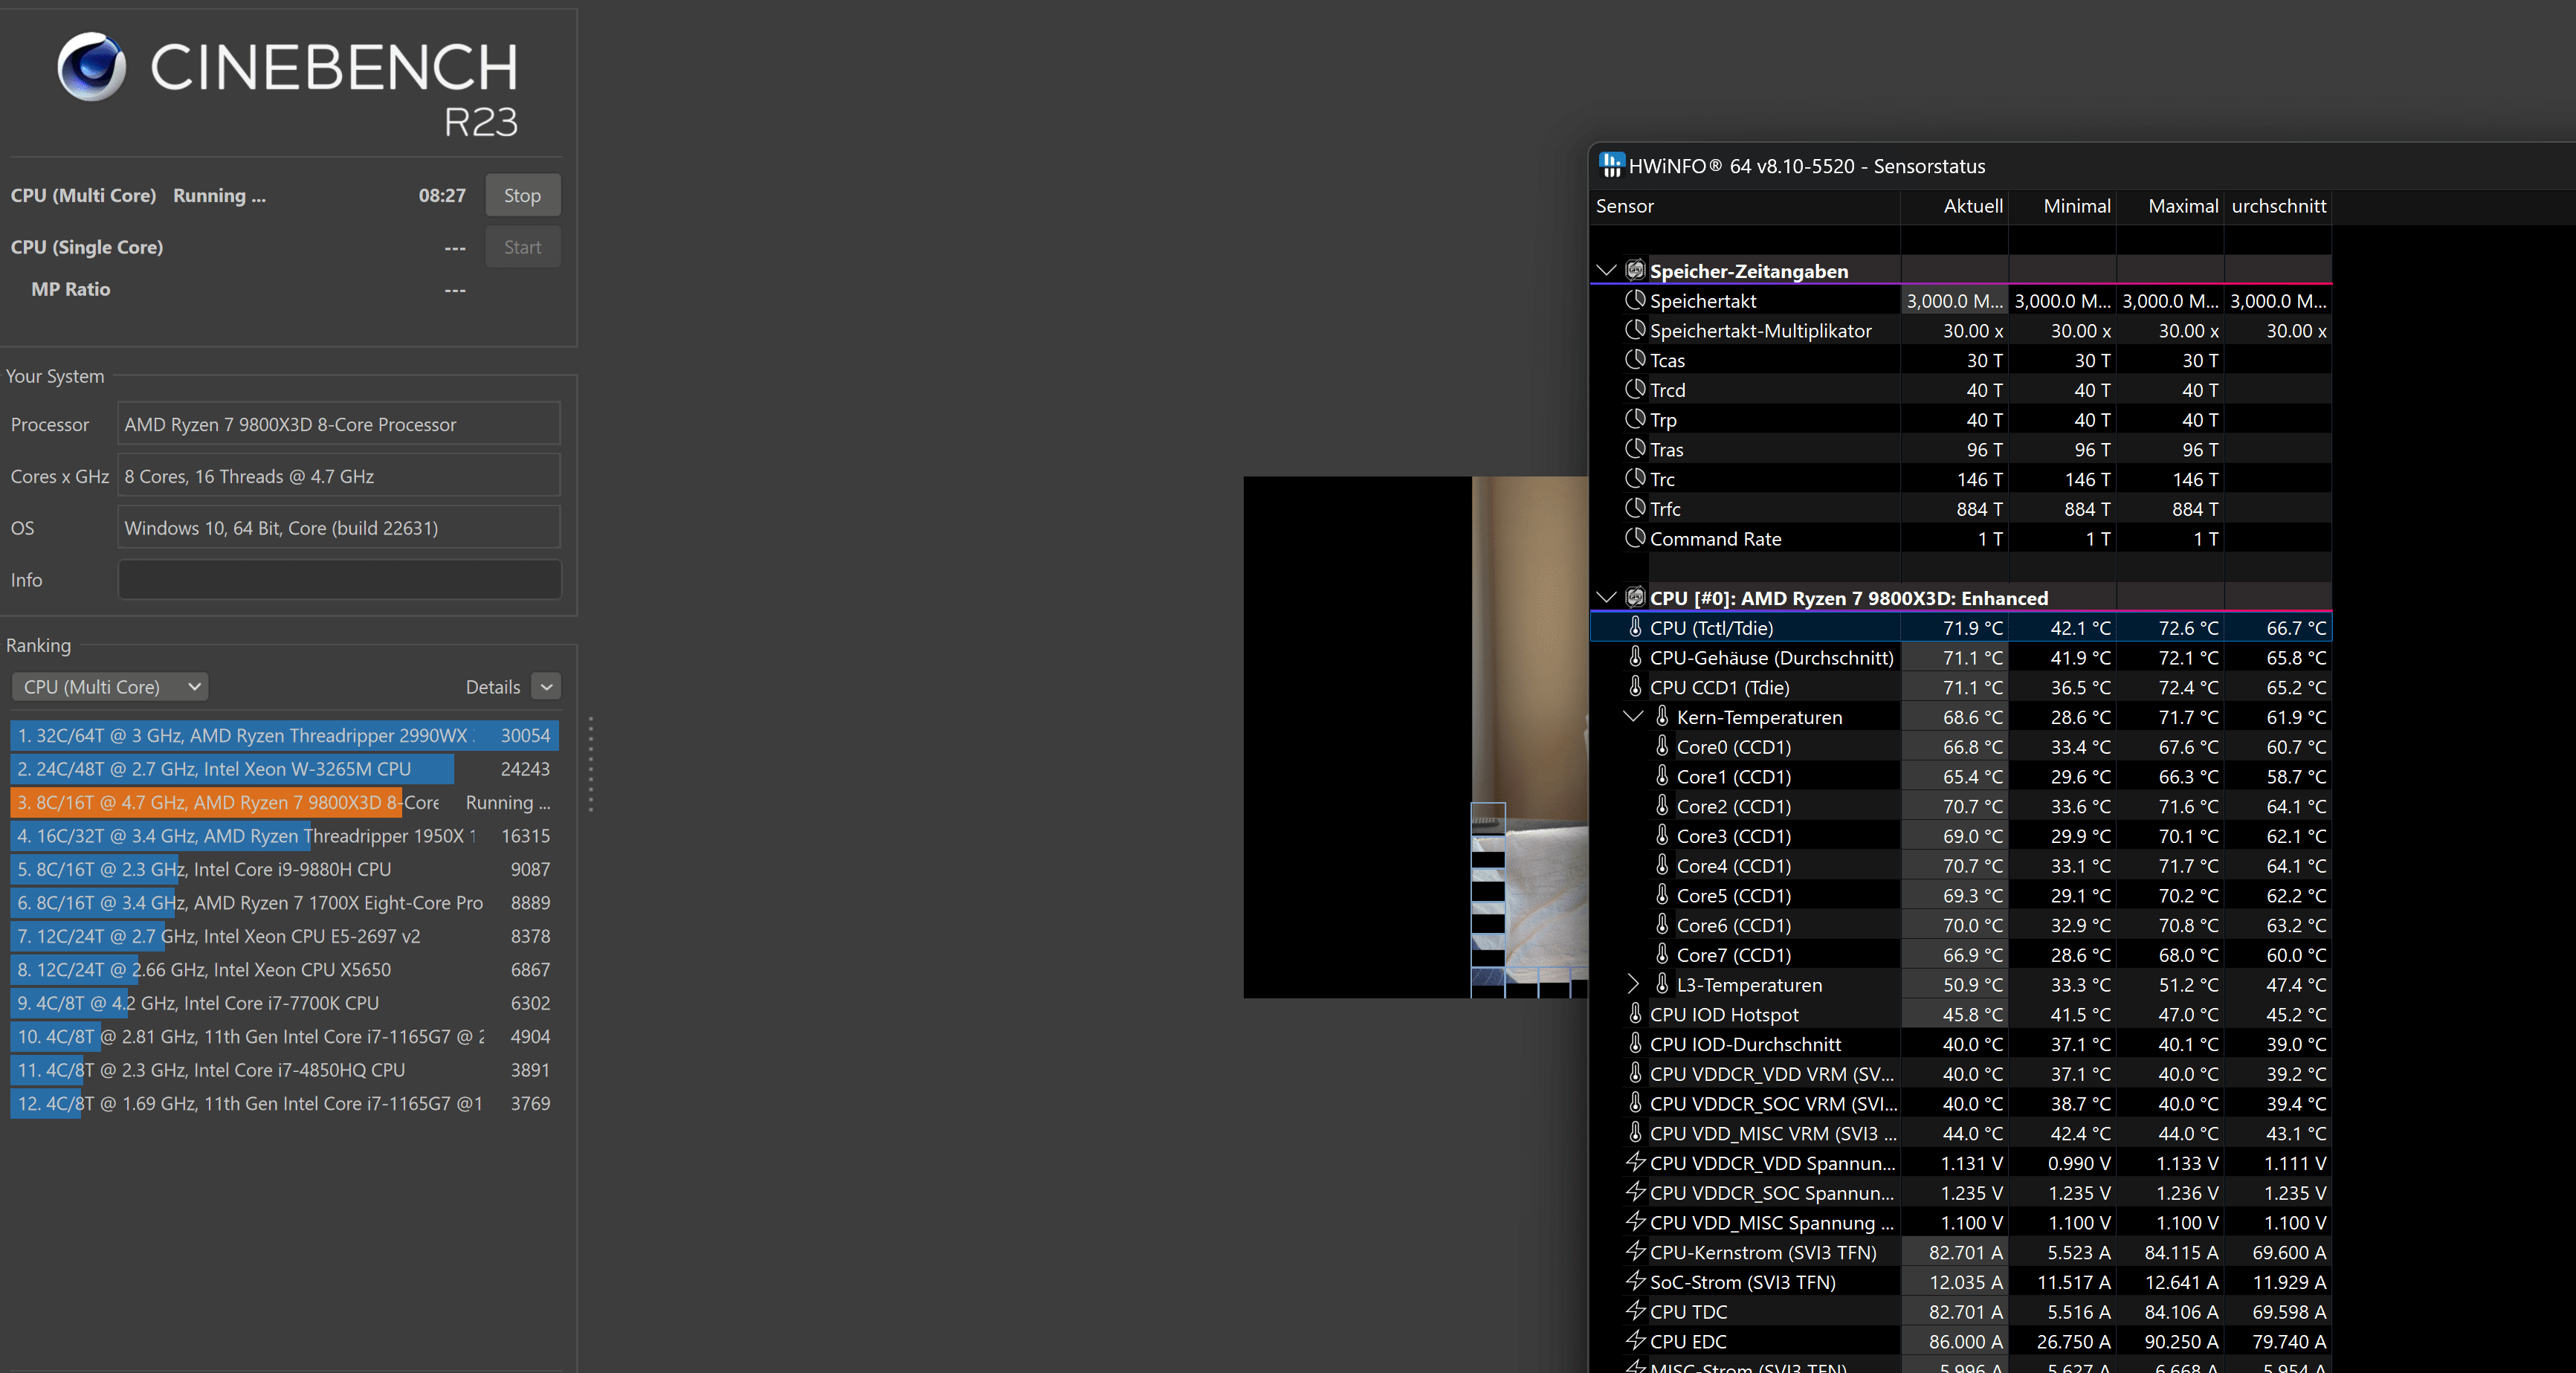
Task: Click the Aktuell column header
Action: pos(1954,206)
